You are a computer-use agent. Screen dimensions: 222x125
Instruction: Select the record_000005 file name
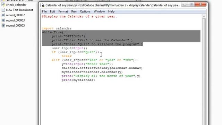pyautogui.click(x=15, y=25)
